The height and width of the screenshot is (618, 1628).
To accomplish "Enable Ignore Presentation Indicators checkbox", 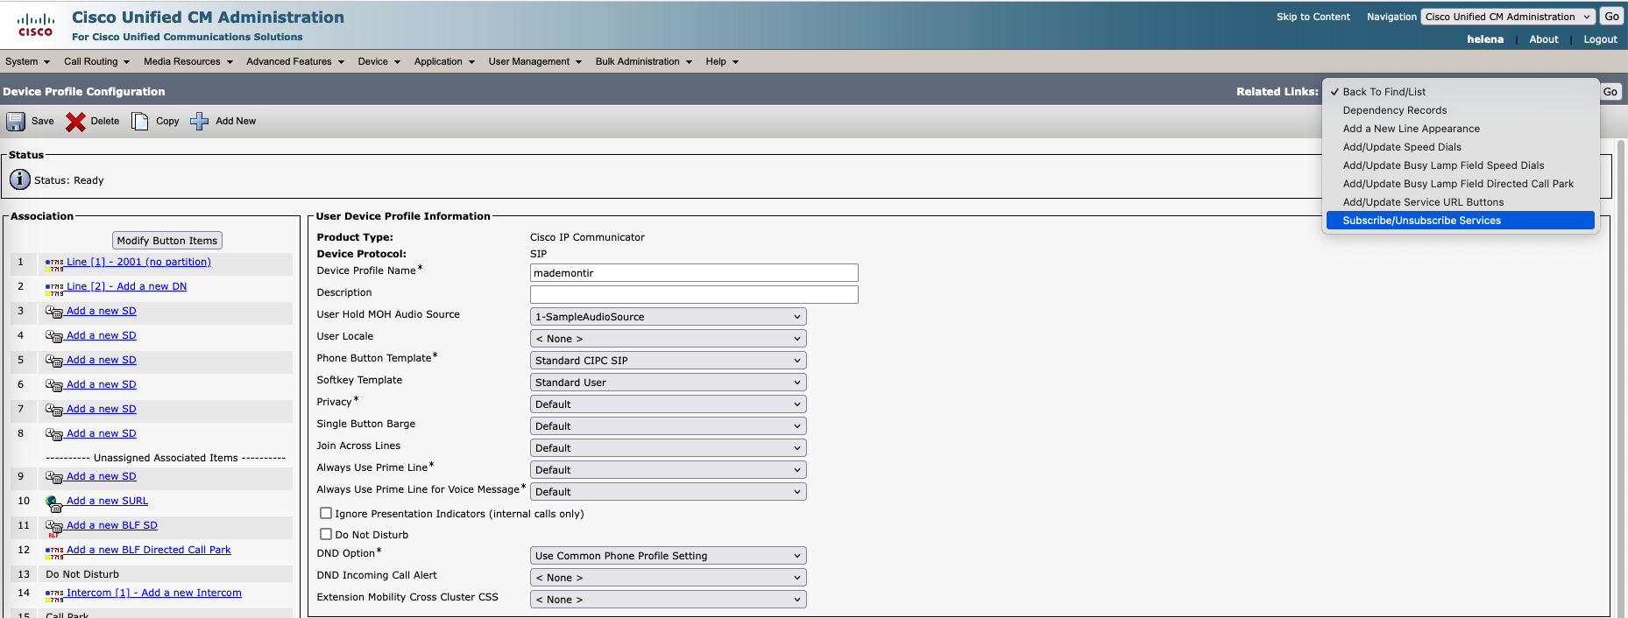I will pyautogui.click(x=326, y=514).
